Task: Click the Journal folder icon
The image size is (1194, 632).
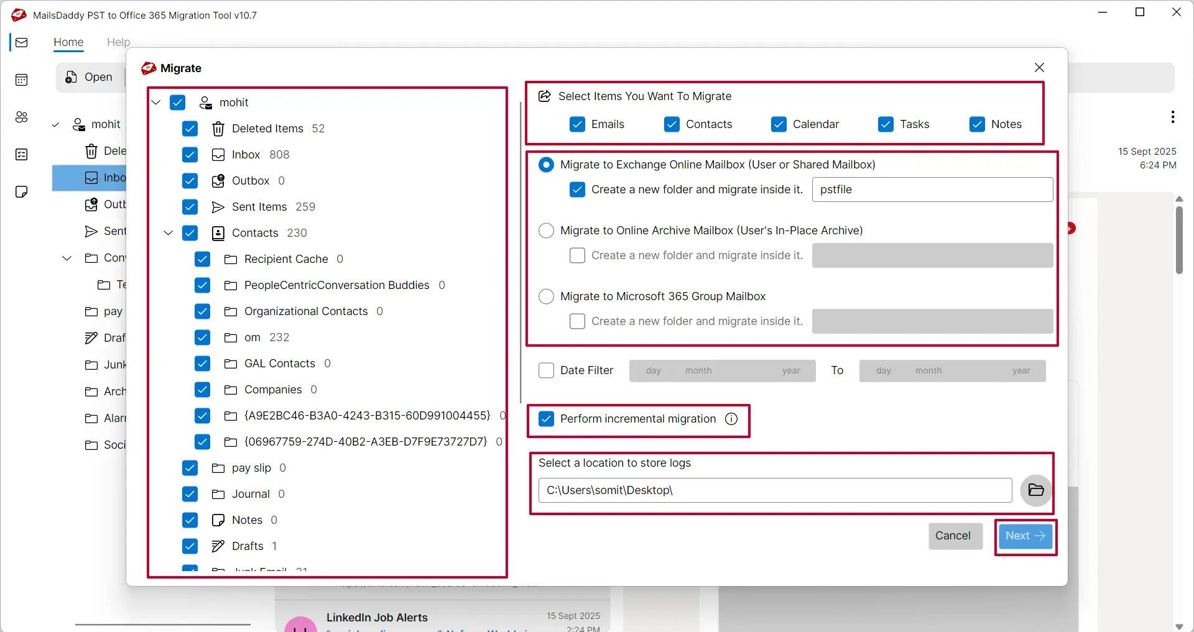Action: pos(218,494)
